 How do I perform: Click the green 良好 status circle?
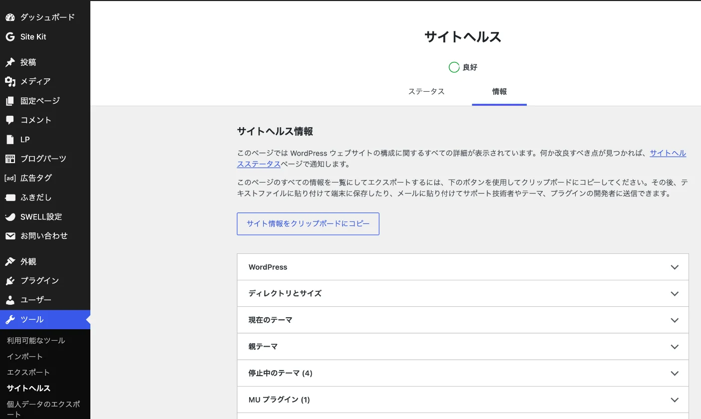click(454, 67)
